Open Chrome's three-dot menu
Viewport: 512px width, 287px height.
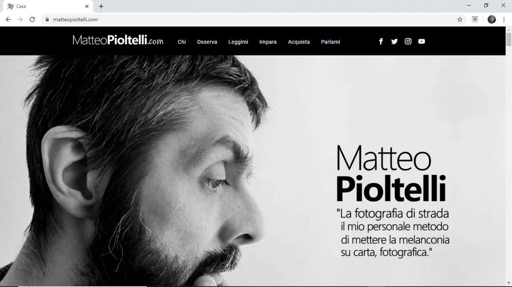pyautogui.click(x=504, y=19)
